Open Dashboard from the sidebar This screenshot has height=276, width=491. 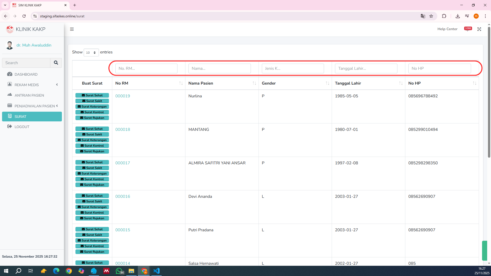click(x=26, y=74)
